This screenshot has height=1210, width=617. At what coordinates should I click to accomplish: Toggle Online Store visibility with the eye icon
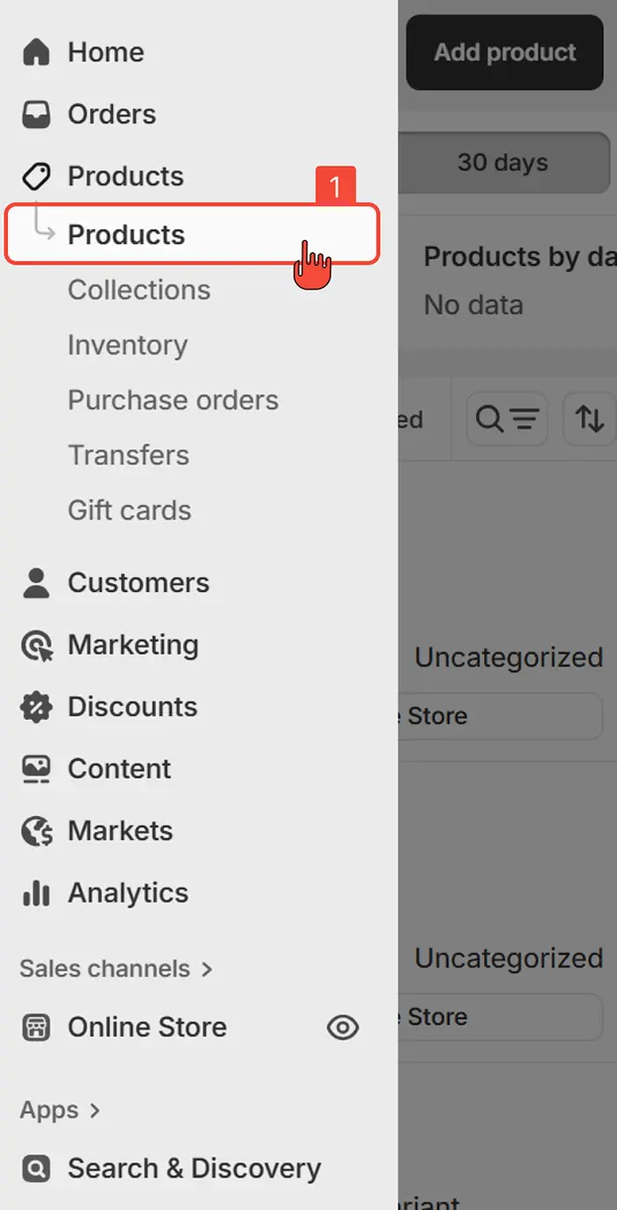point(342,1028)
